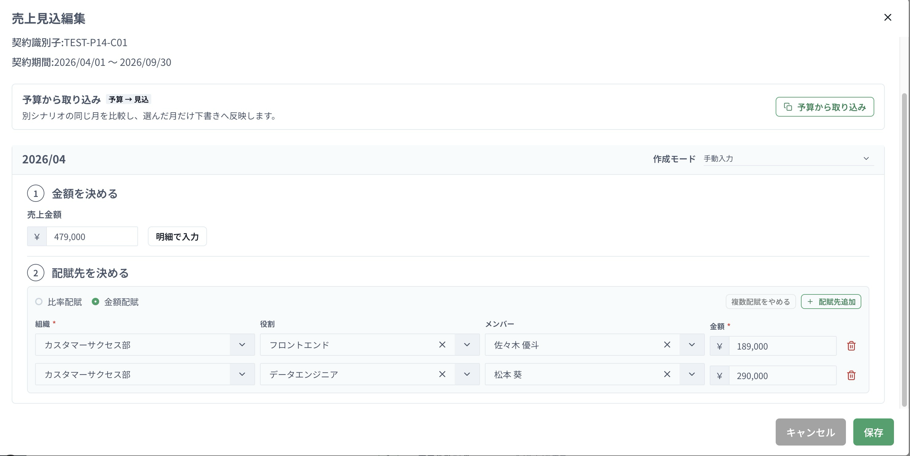Expand the データエンジニア role dropdown
The image size is (910, 456).
(x=467, y=374)
